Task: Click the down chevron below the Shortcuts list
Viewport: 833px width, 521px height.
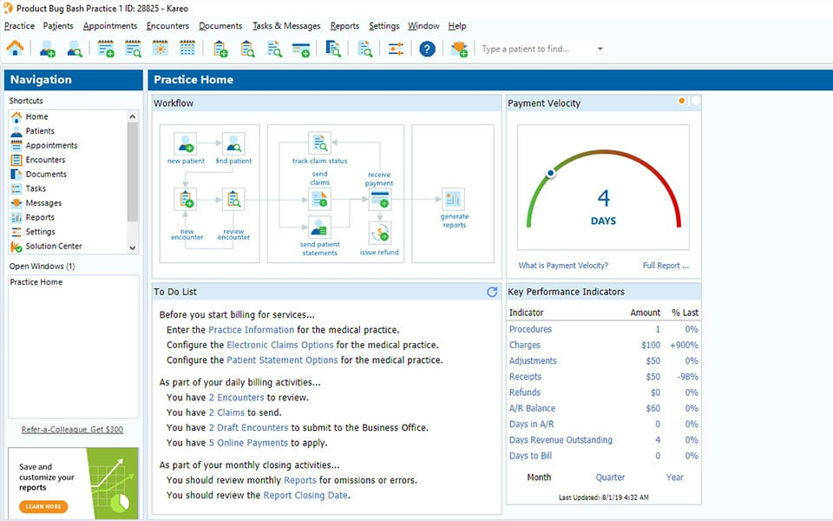Action: tap(132, 248)
